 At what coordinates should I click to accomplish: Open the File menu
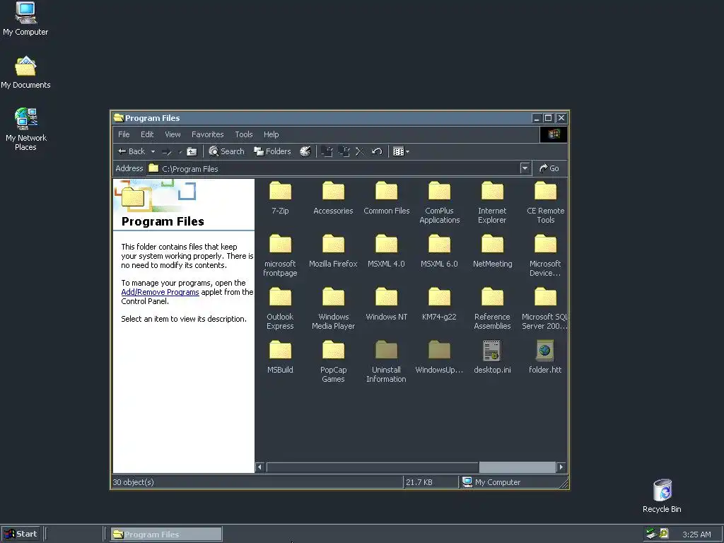pos(124,134)
